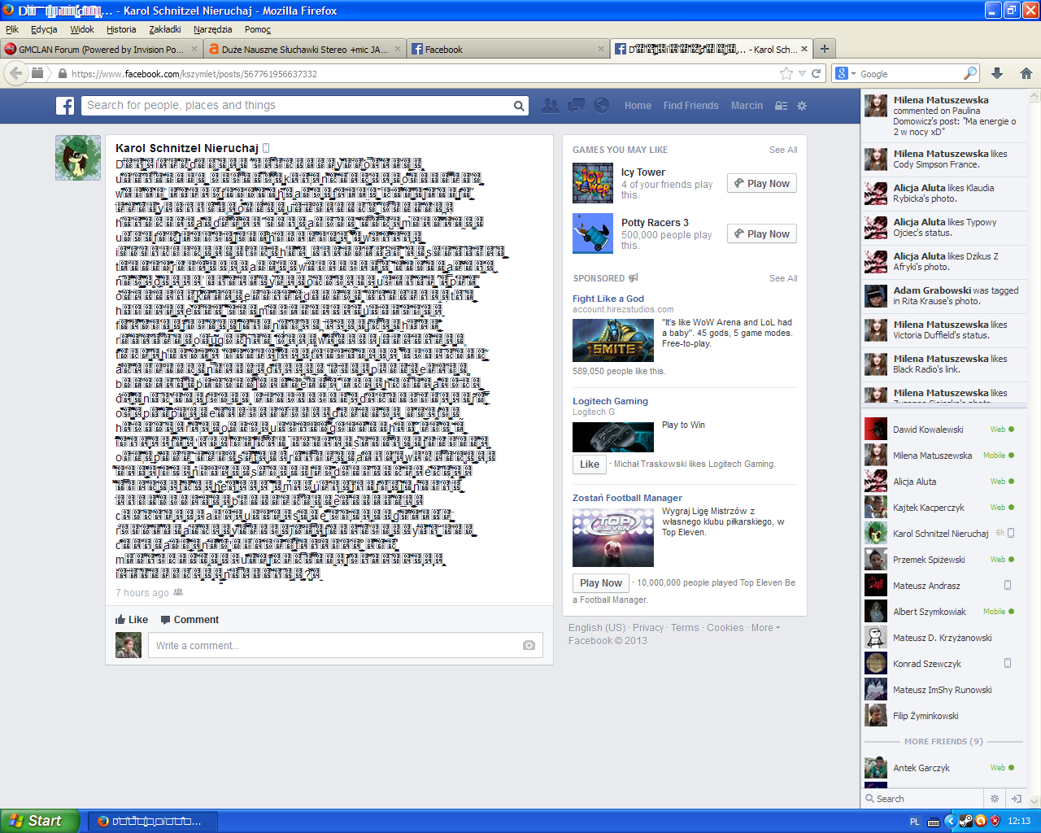Open the Google search engine dropdown

coord(846,73)
